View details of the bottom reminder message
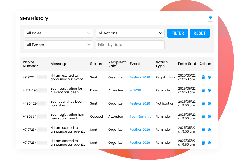234x160 pixels. 209,142
